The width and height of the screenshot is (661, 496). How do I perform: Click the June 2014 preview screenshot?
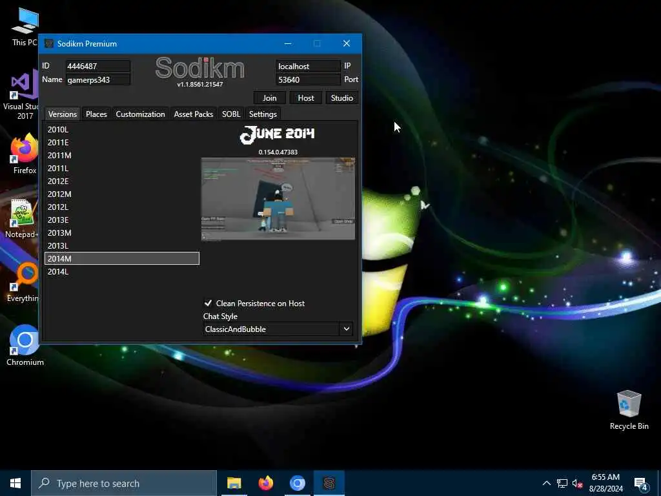(x=278, y=199)
